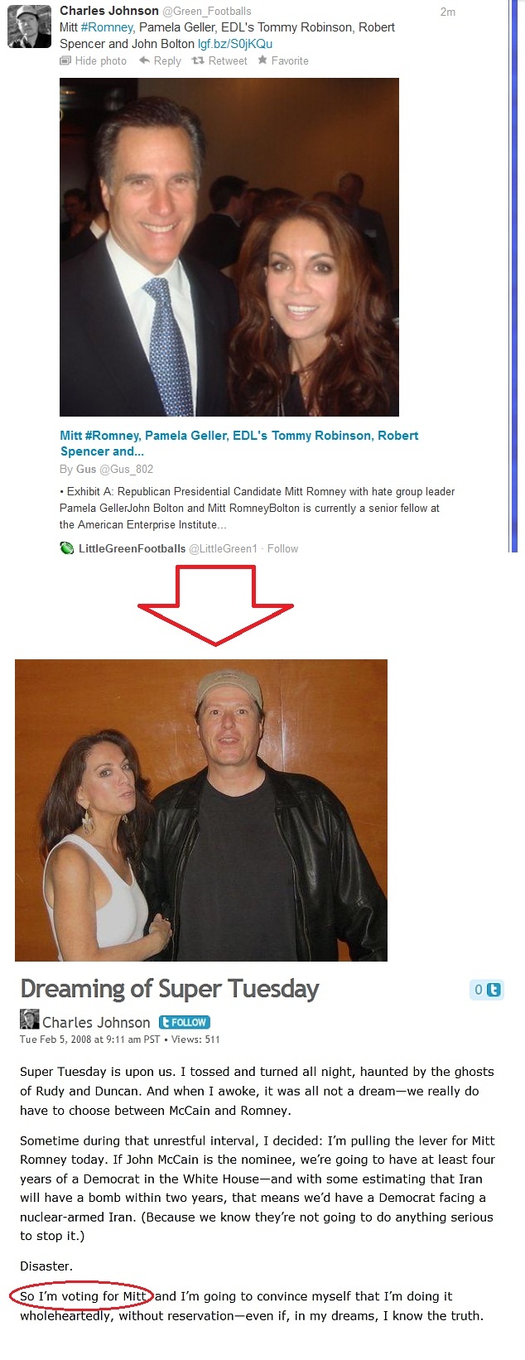Open the article title link under the photo
This screenshot has height=1360, width=525.
coord(239,443)
